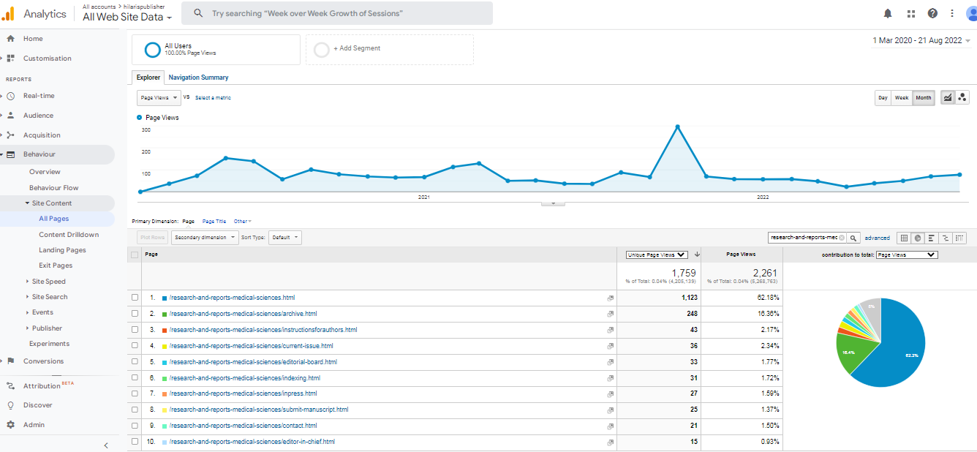Check the select-all checkbox in Page header
Viewport: 977px width, 452px height.
tap(135, 255)
